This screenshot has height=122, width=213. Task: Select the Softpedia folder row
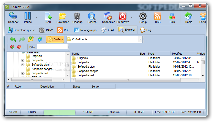(136, 62)
